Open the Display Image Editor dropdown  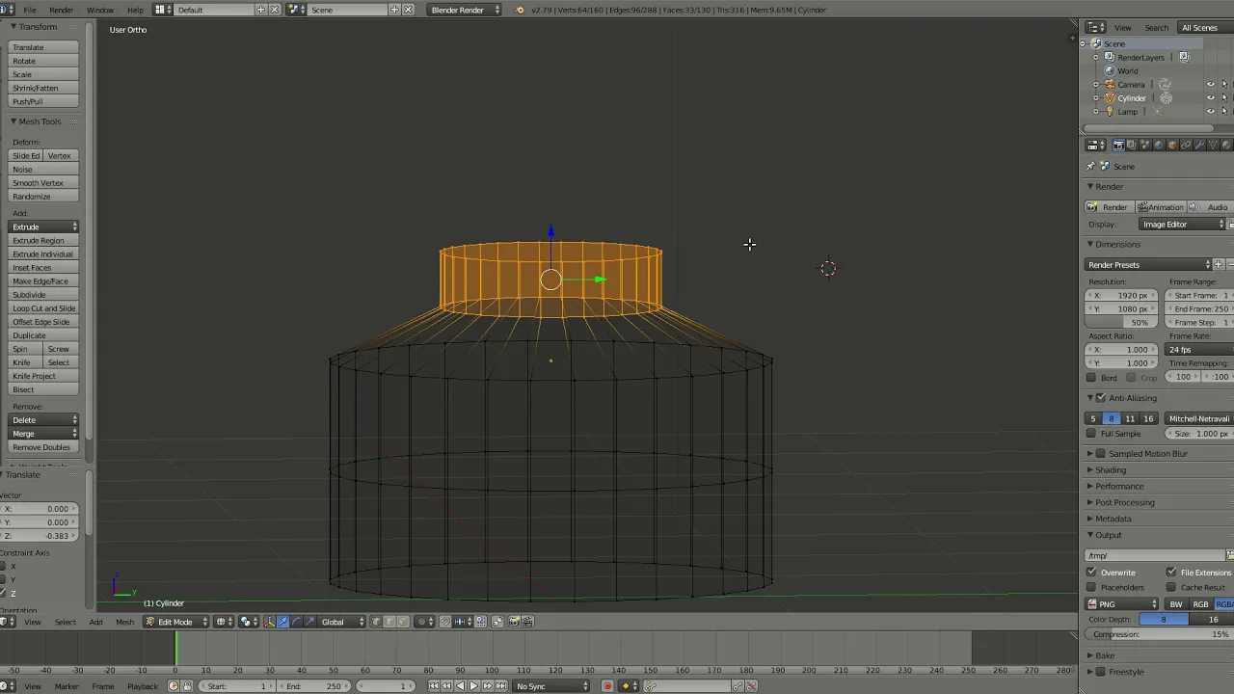tap(1182, 225)
